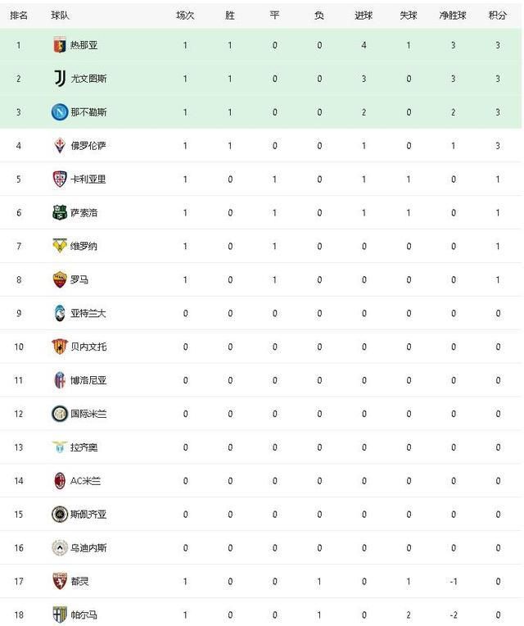This screenshot has height=626, width=524.
Task: Click the AC Milan (AC米兰) crest
Action: 60,481
